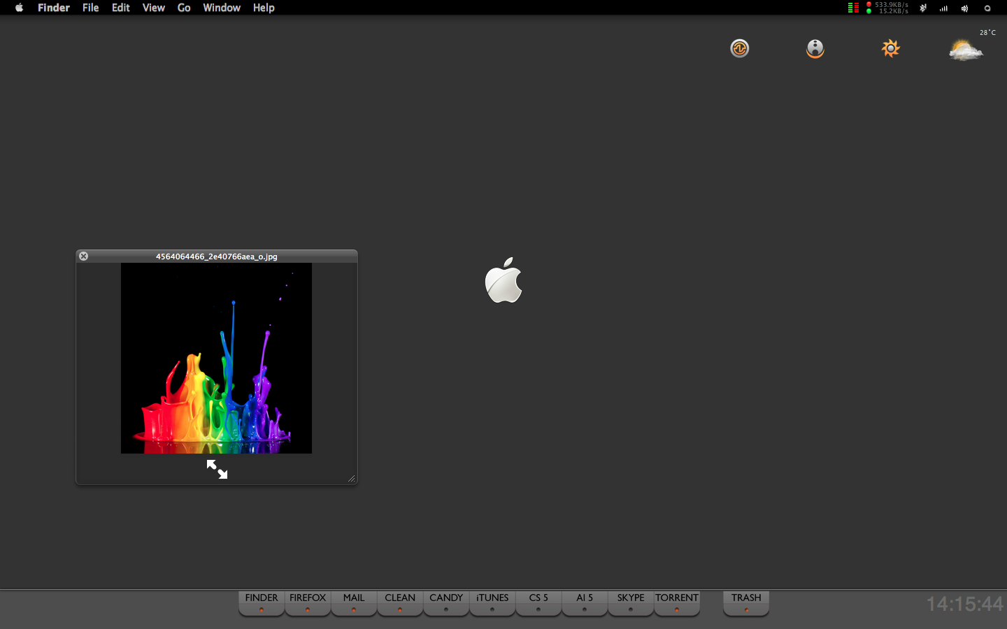Launch iTUNES from the dock

[x=492, y=603]
